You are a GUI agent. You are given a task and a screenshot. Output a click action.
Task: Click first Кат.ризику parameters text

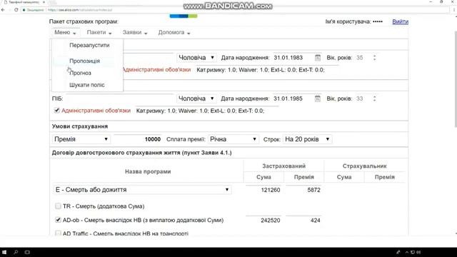(261, 70)
